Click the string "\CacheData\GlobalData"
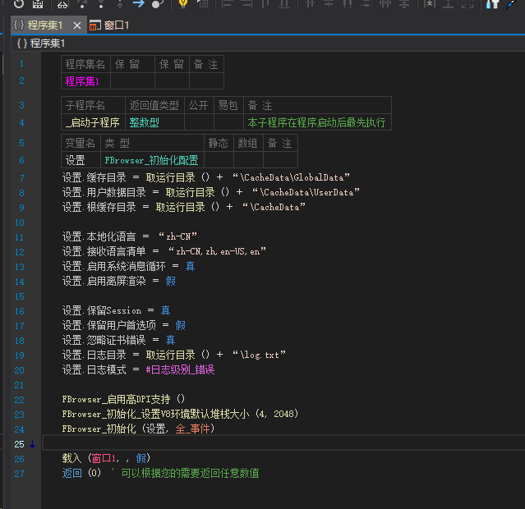This screenshot has width=525, height=509. 291,177
